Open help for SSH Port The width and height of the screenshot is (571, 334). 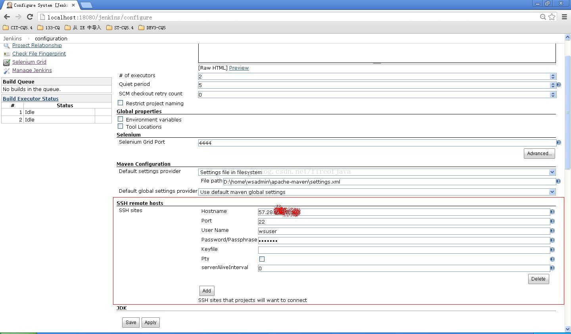(x=552, y=221)
